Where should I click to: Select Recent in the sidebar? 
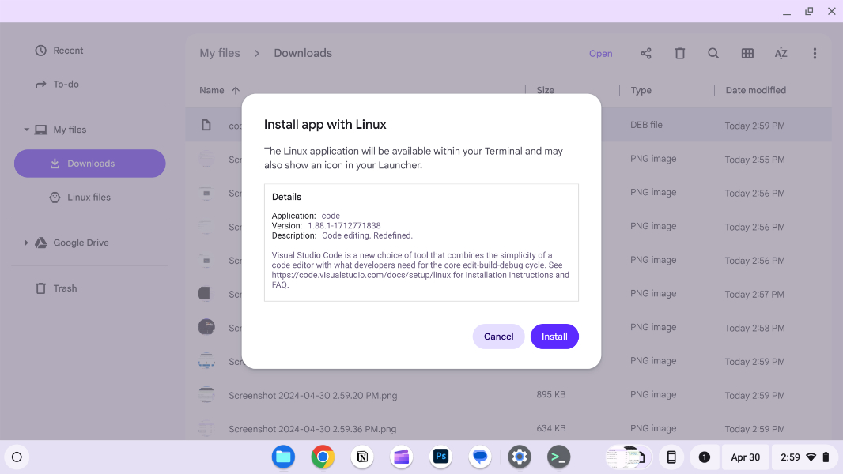(68, 51)
